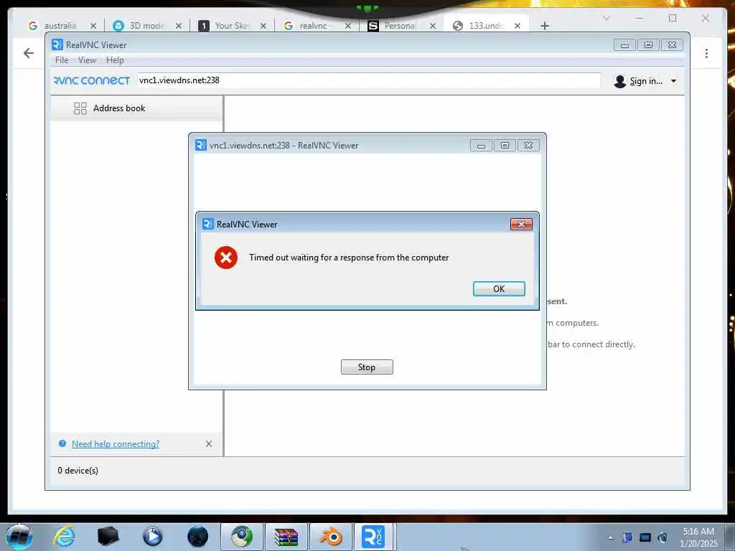Image resolution: width=735 pixels, height=551 pixels.
Task: Open the dark globe taskbar icon
Action: click(197, 537)
